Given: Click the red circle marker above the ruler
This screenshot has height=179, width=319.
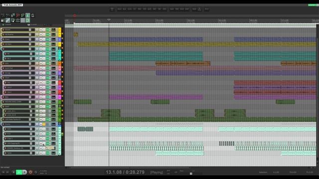Looking at the screenshot, I should tap(75, 15).
